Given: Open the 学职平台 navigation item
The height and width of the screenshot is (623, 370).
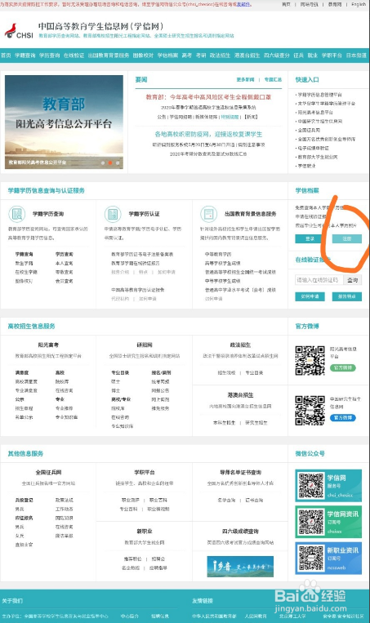Looking at the screenshot, I should pyautogui.click(x=332, y=56).
